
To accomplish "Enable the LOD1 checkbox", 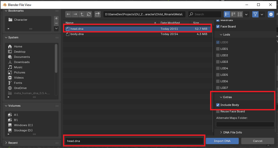I will tap(218, 49).
